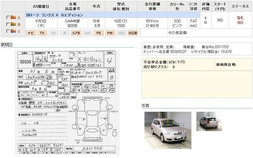Image resolution: width=253 pixels, height=158 pixels.
Task: Select the CAA中部 50335 cell
Action: pyautogui.click(x=72, y=23)
